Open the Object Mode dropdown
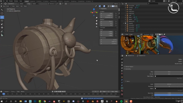Viewport: 183px width, 103px height. point(6,6)
